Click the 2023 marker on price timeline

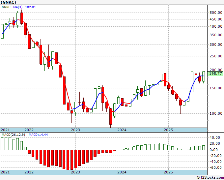pyautogui.click(x=75, y=130)
